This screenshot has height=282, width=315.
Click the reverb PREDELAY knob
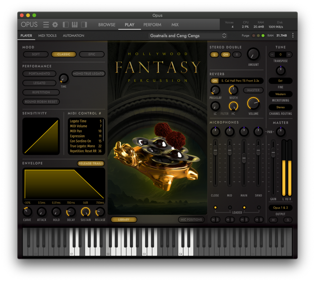coord(215,90)
